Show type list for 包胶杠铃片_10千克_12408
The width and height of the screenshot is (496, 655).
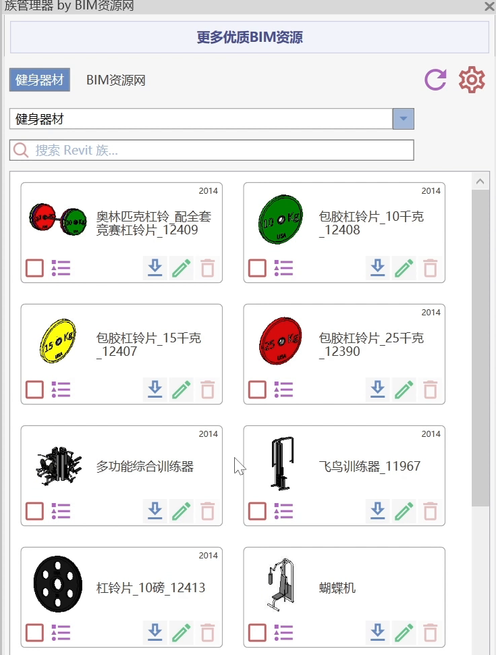283,268
